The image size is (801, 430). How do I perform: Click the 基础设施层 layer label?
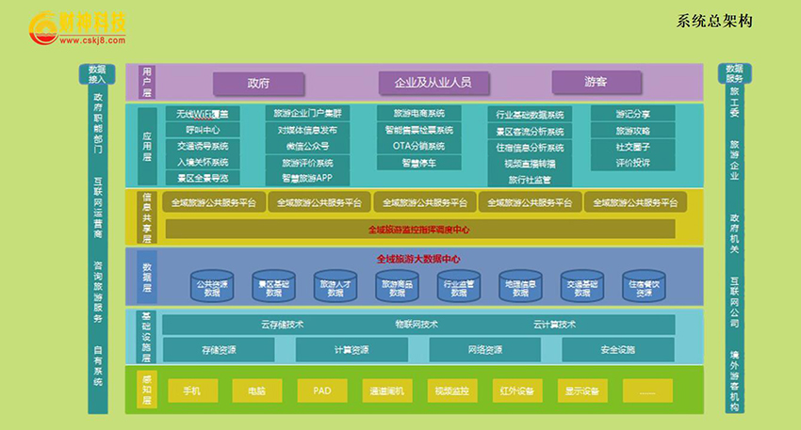146,337
